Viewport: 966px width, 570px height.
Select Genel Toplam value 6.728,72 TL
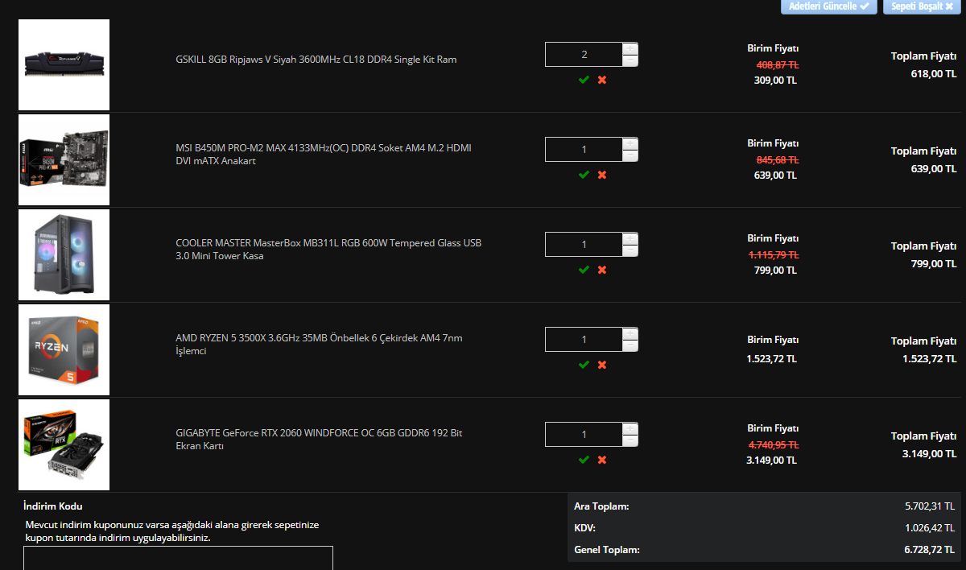tap(930, 550)
